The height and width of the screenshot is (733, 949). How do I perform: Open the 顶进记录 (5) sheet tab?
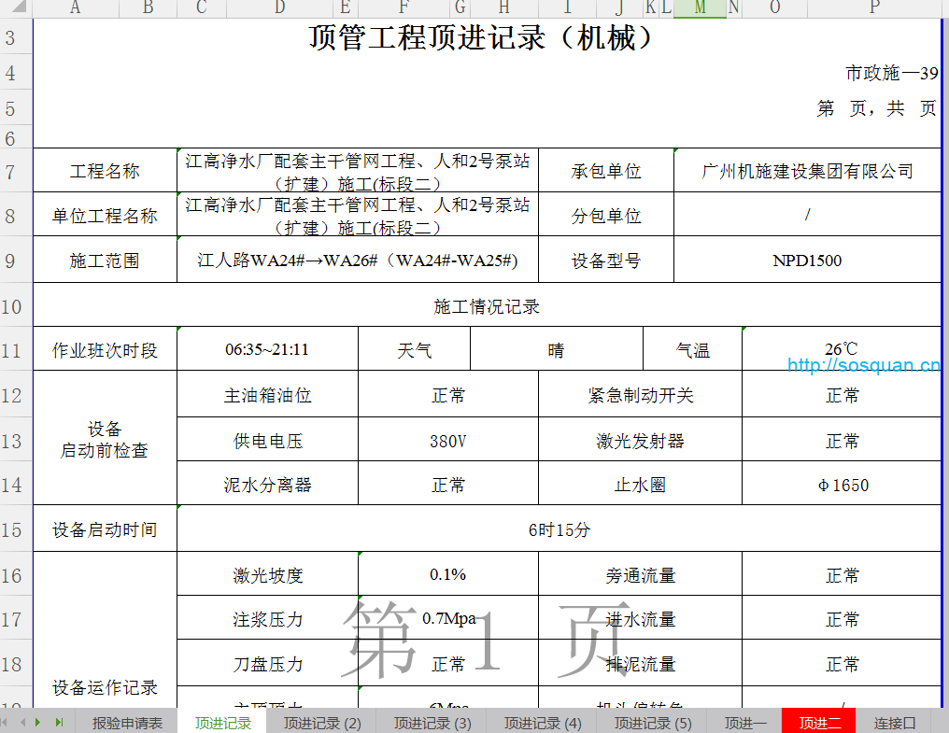click(653, 723)
